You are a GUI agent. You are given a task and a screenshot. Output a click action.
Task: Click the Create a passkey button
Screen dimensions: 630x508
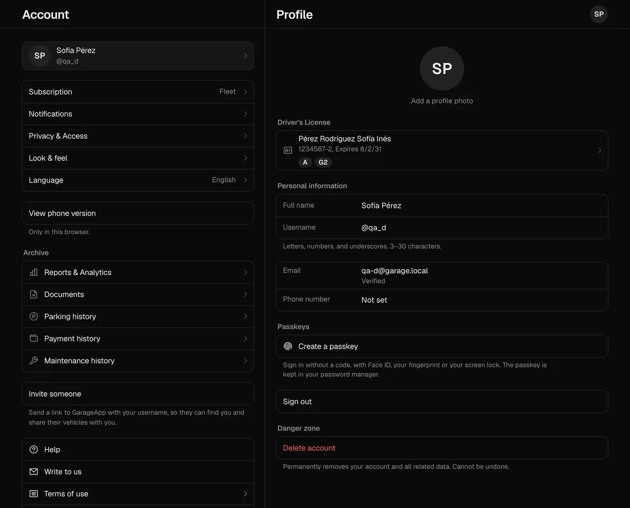click(x=442, y=346)
